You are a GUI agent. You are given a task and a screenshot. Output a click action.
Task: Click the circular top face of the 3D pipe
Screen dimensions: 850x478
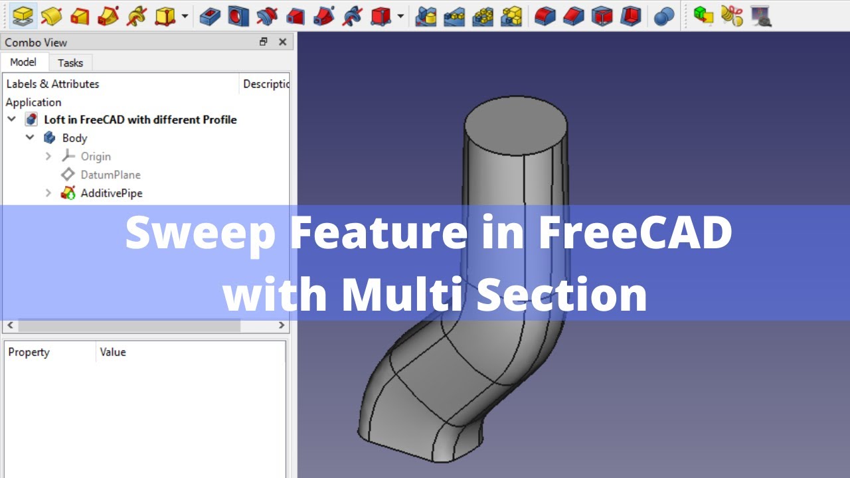pos(516,125)
